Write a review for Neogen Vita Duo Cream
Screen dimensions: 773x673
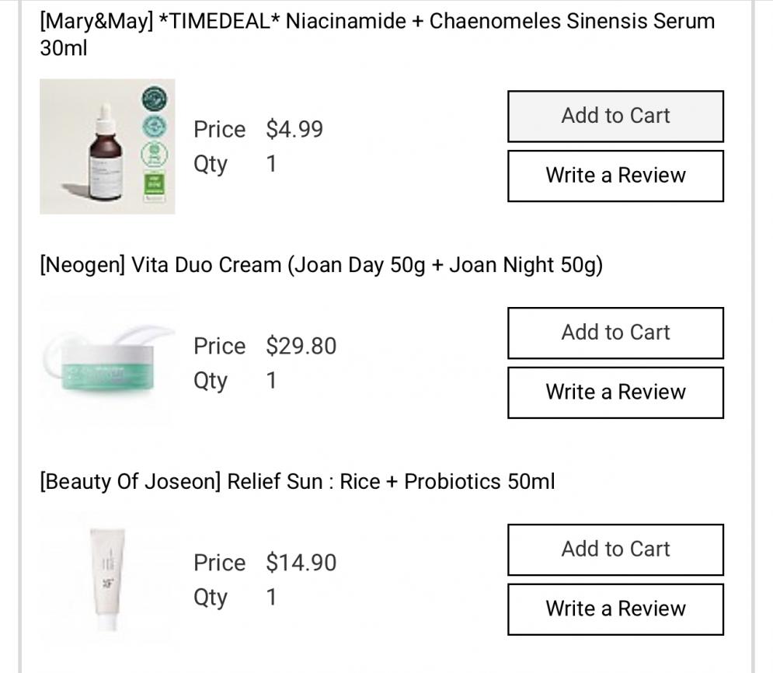pyautogui.click(x=615, y=392)
